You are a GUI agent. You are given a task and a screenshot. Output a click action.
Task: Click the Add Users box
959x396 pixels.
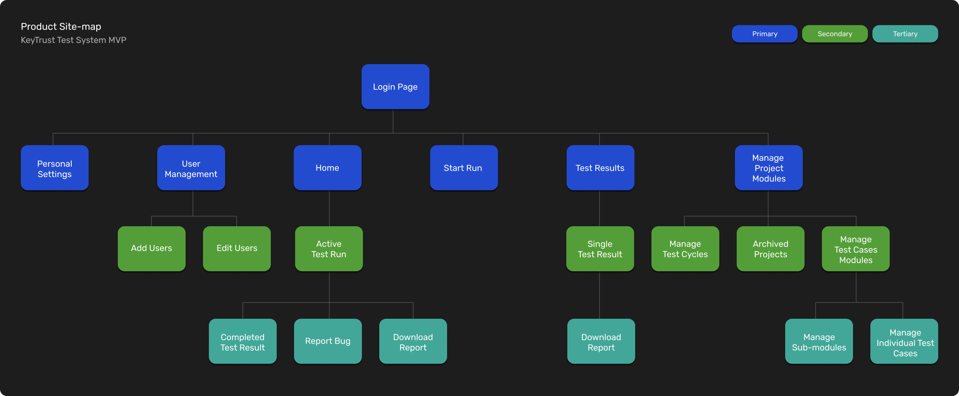[151, 248]
